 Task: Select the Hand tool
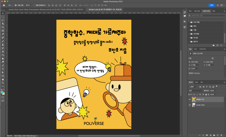(x=3, y=79)
